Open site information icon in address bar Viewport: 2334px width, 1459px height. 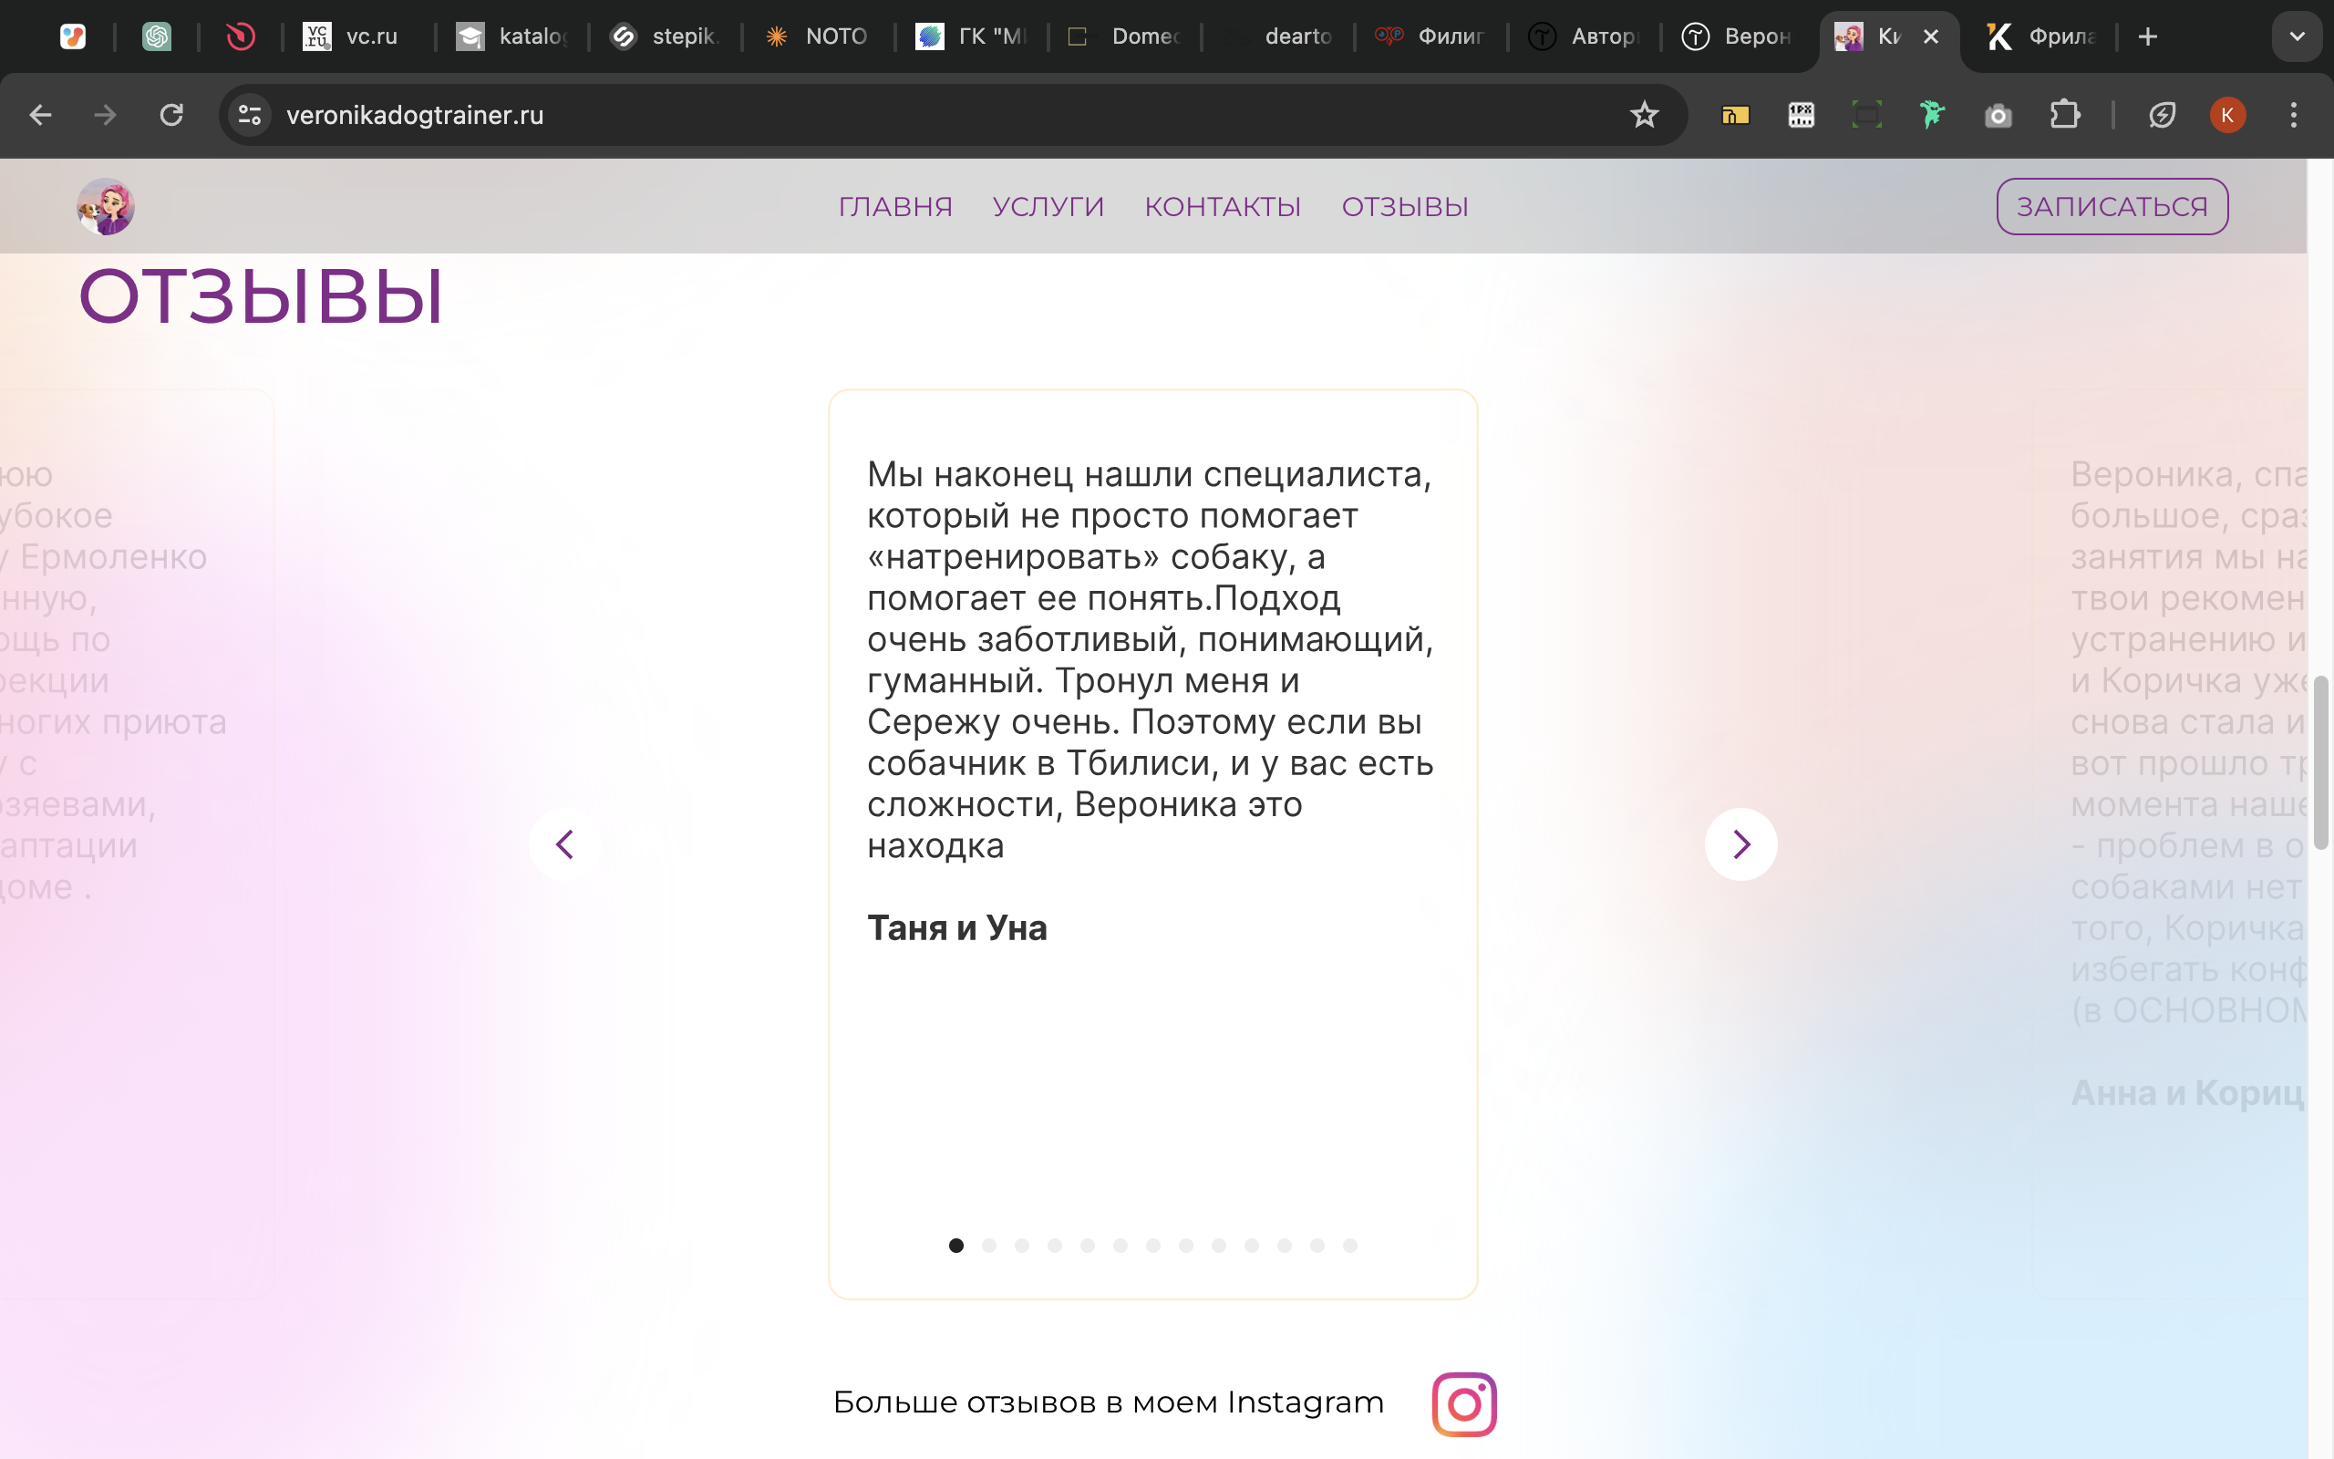[x=250, y=115]
